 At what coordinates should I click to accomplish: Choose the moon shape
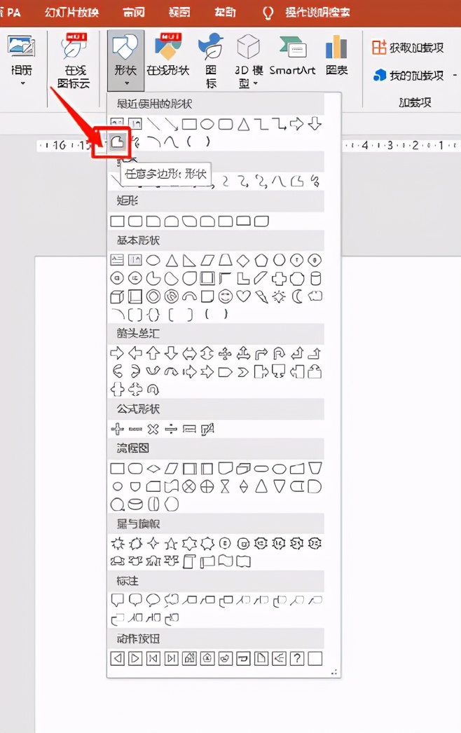[x=297, y=296]
